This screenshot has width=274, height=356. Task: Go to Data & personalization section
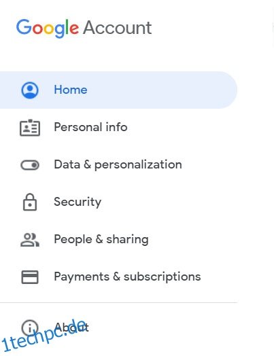point(118,164)
